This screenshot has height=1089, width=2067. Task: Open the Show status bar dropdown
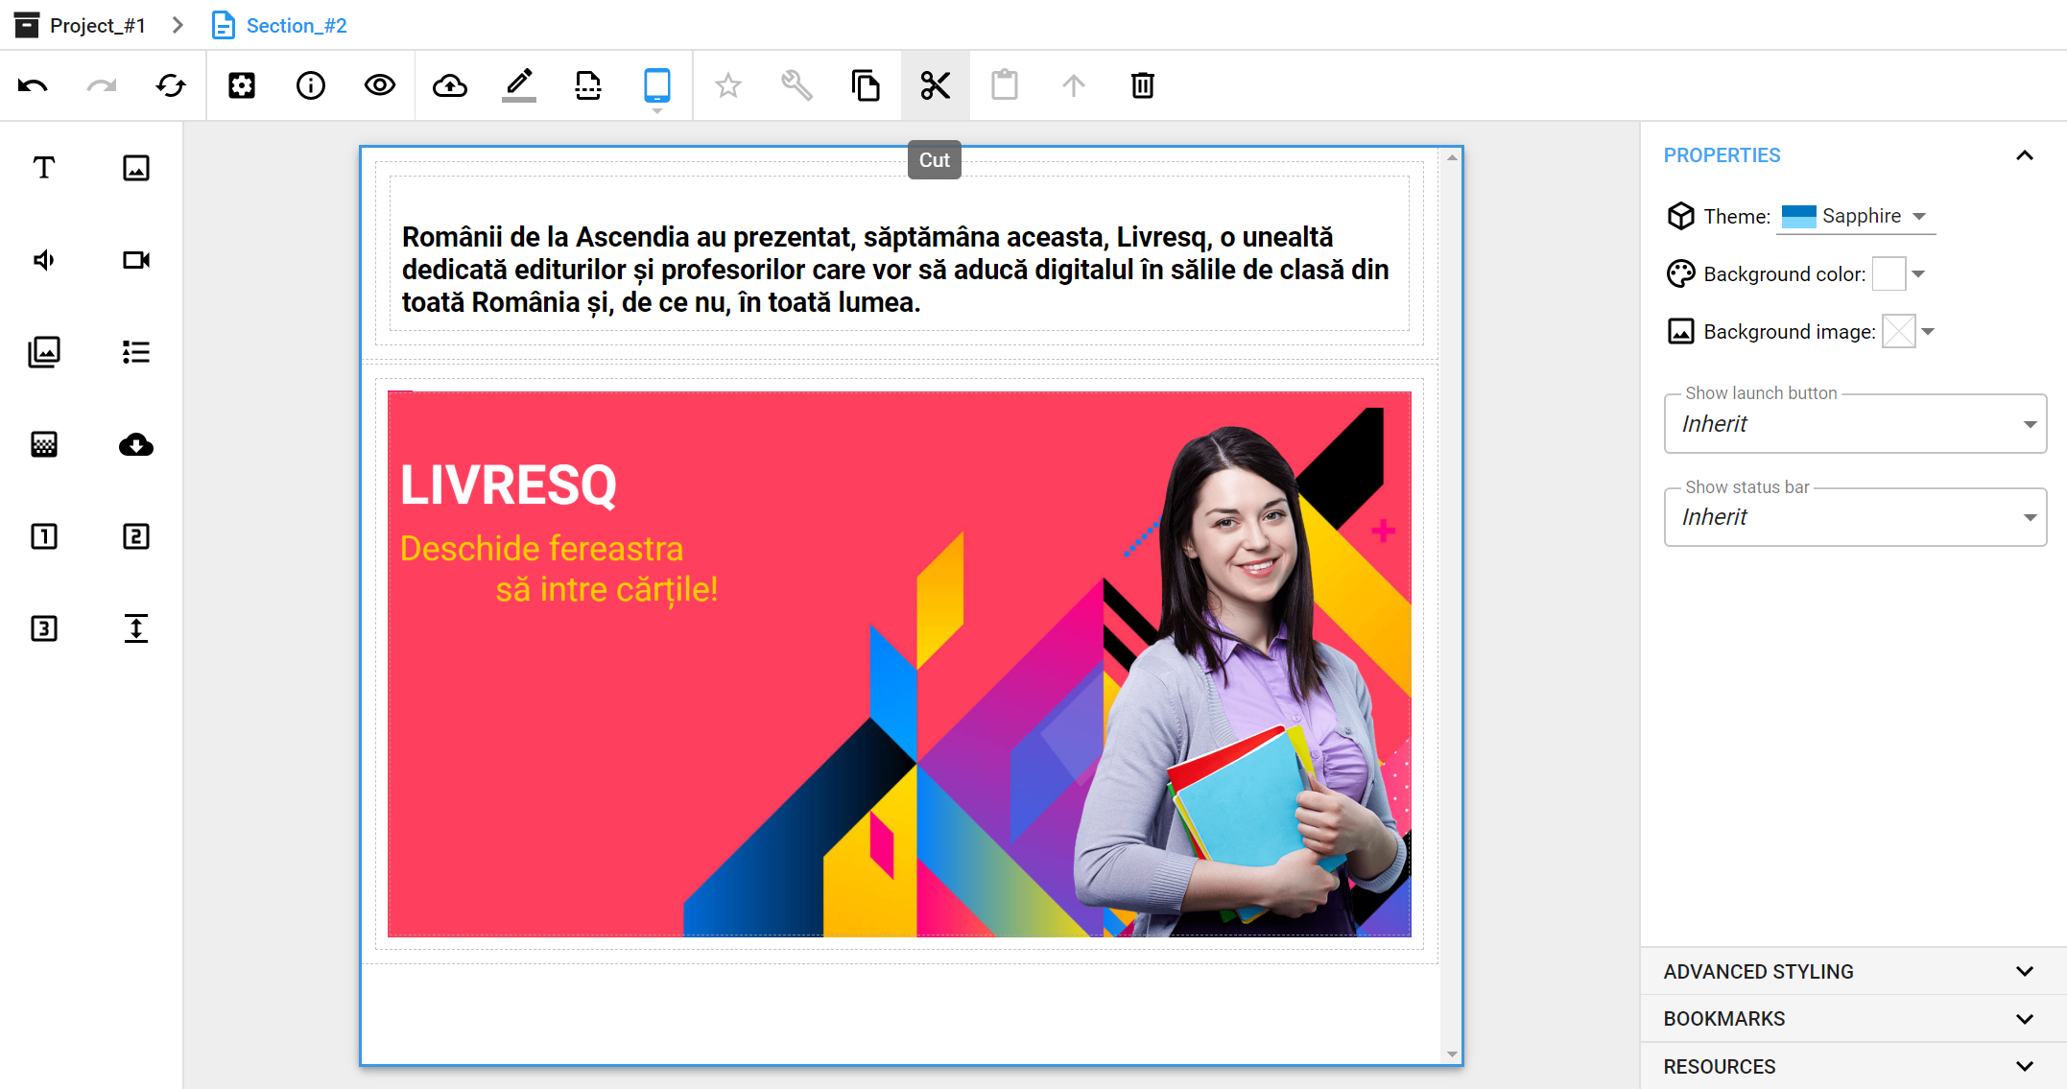[1854, 517]
